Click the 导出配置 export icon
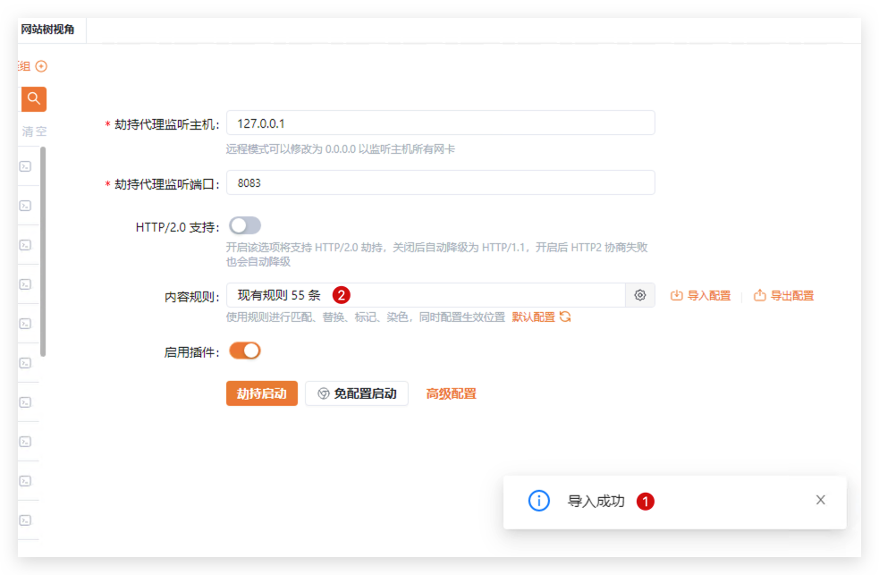 [760, 295]
